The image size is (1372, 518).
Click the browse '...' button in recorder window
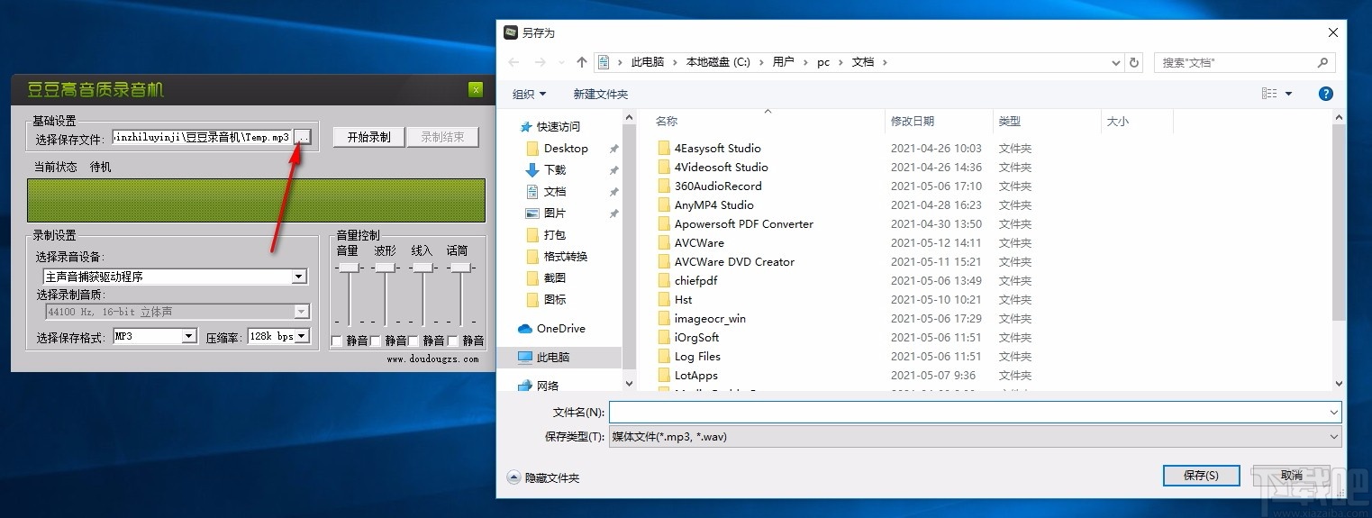(x=303, y=137)
